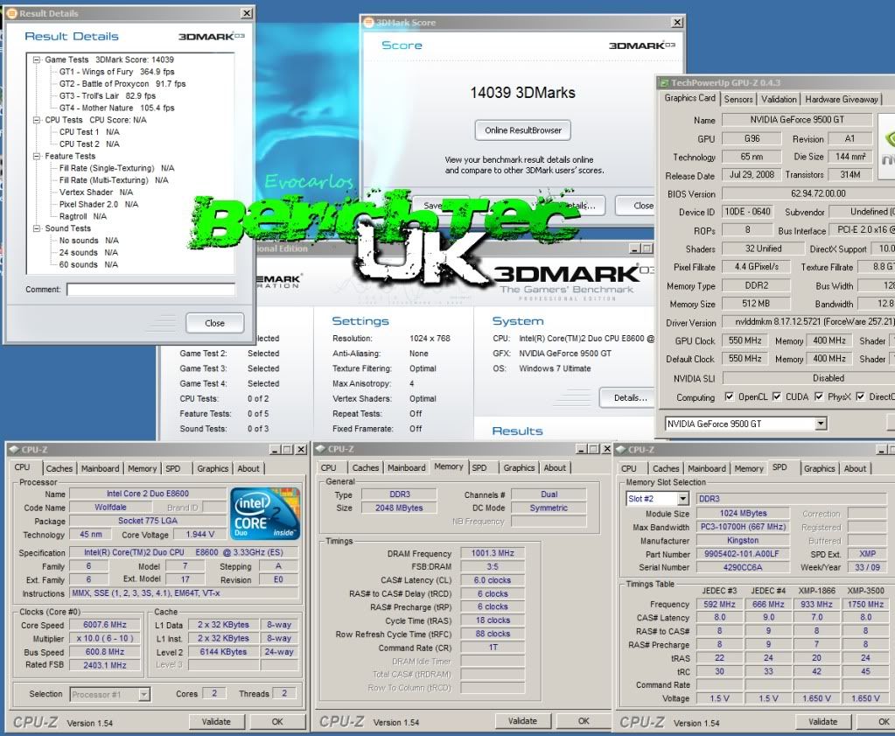Minimize the middle CPU-Z window

click(x=581, y=449)
